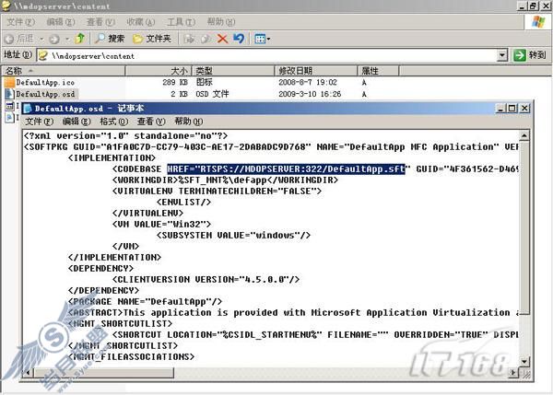This screenshot has height=395, width=553.
Task: Click the Explorer title bar folder icon
Action: pyautogui.click(x=6, y=6)
